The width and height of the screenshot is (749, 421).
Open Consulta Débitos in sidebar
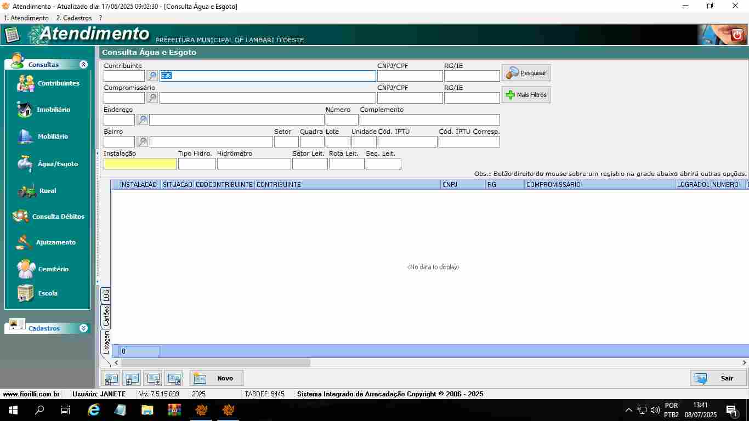coord(21,217)
